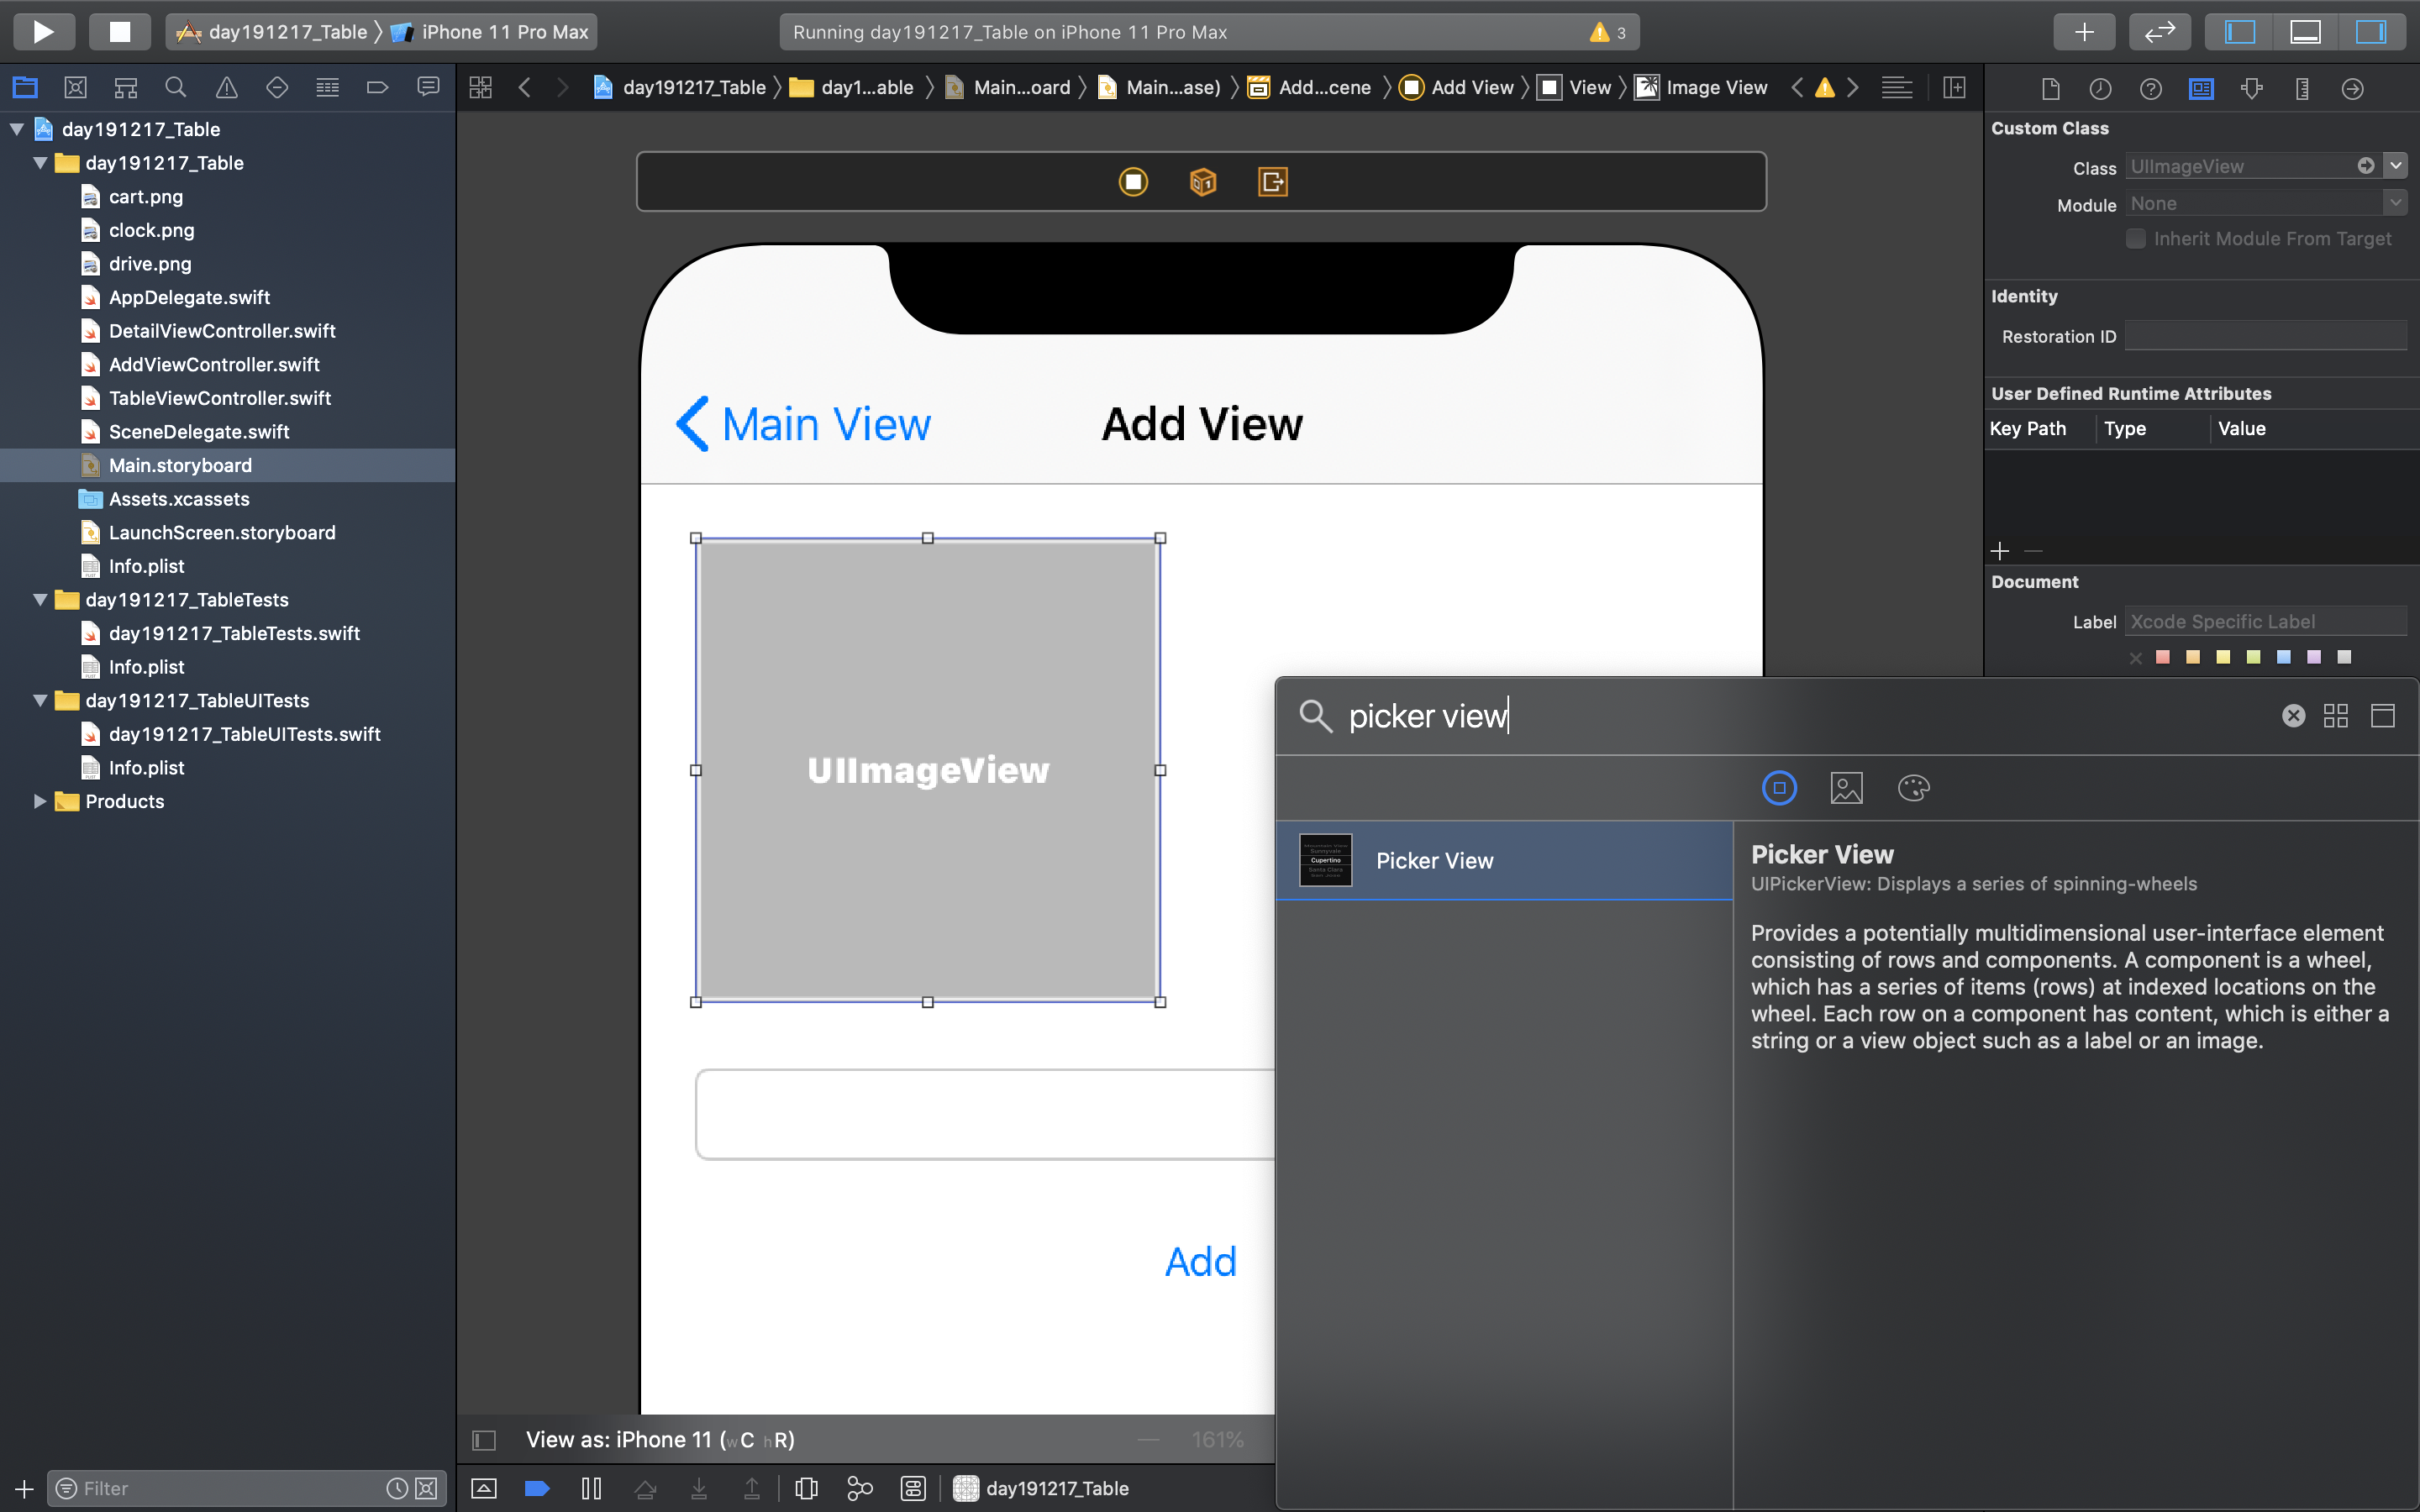
Task: Open the Class dropdown arrow
Action: [2396, 166]
